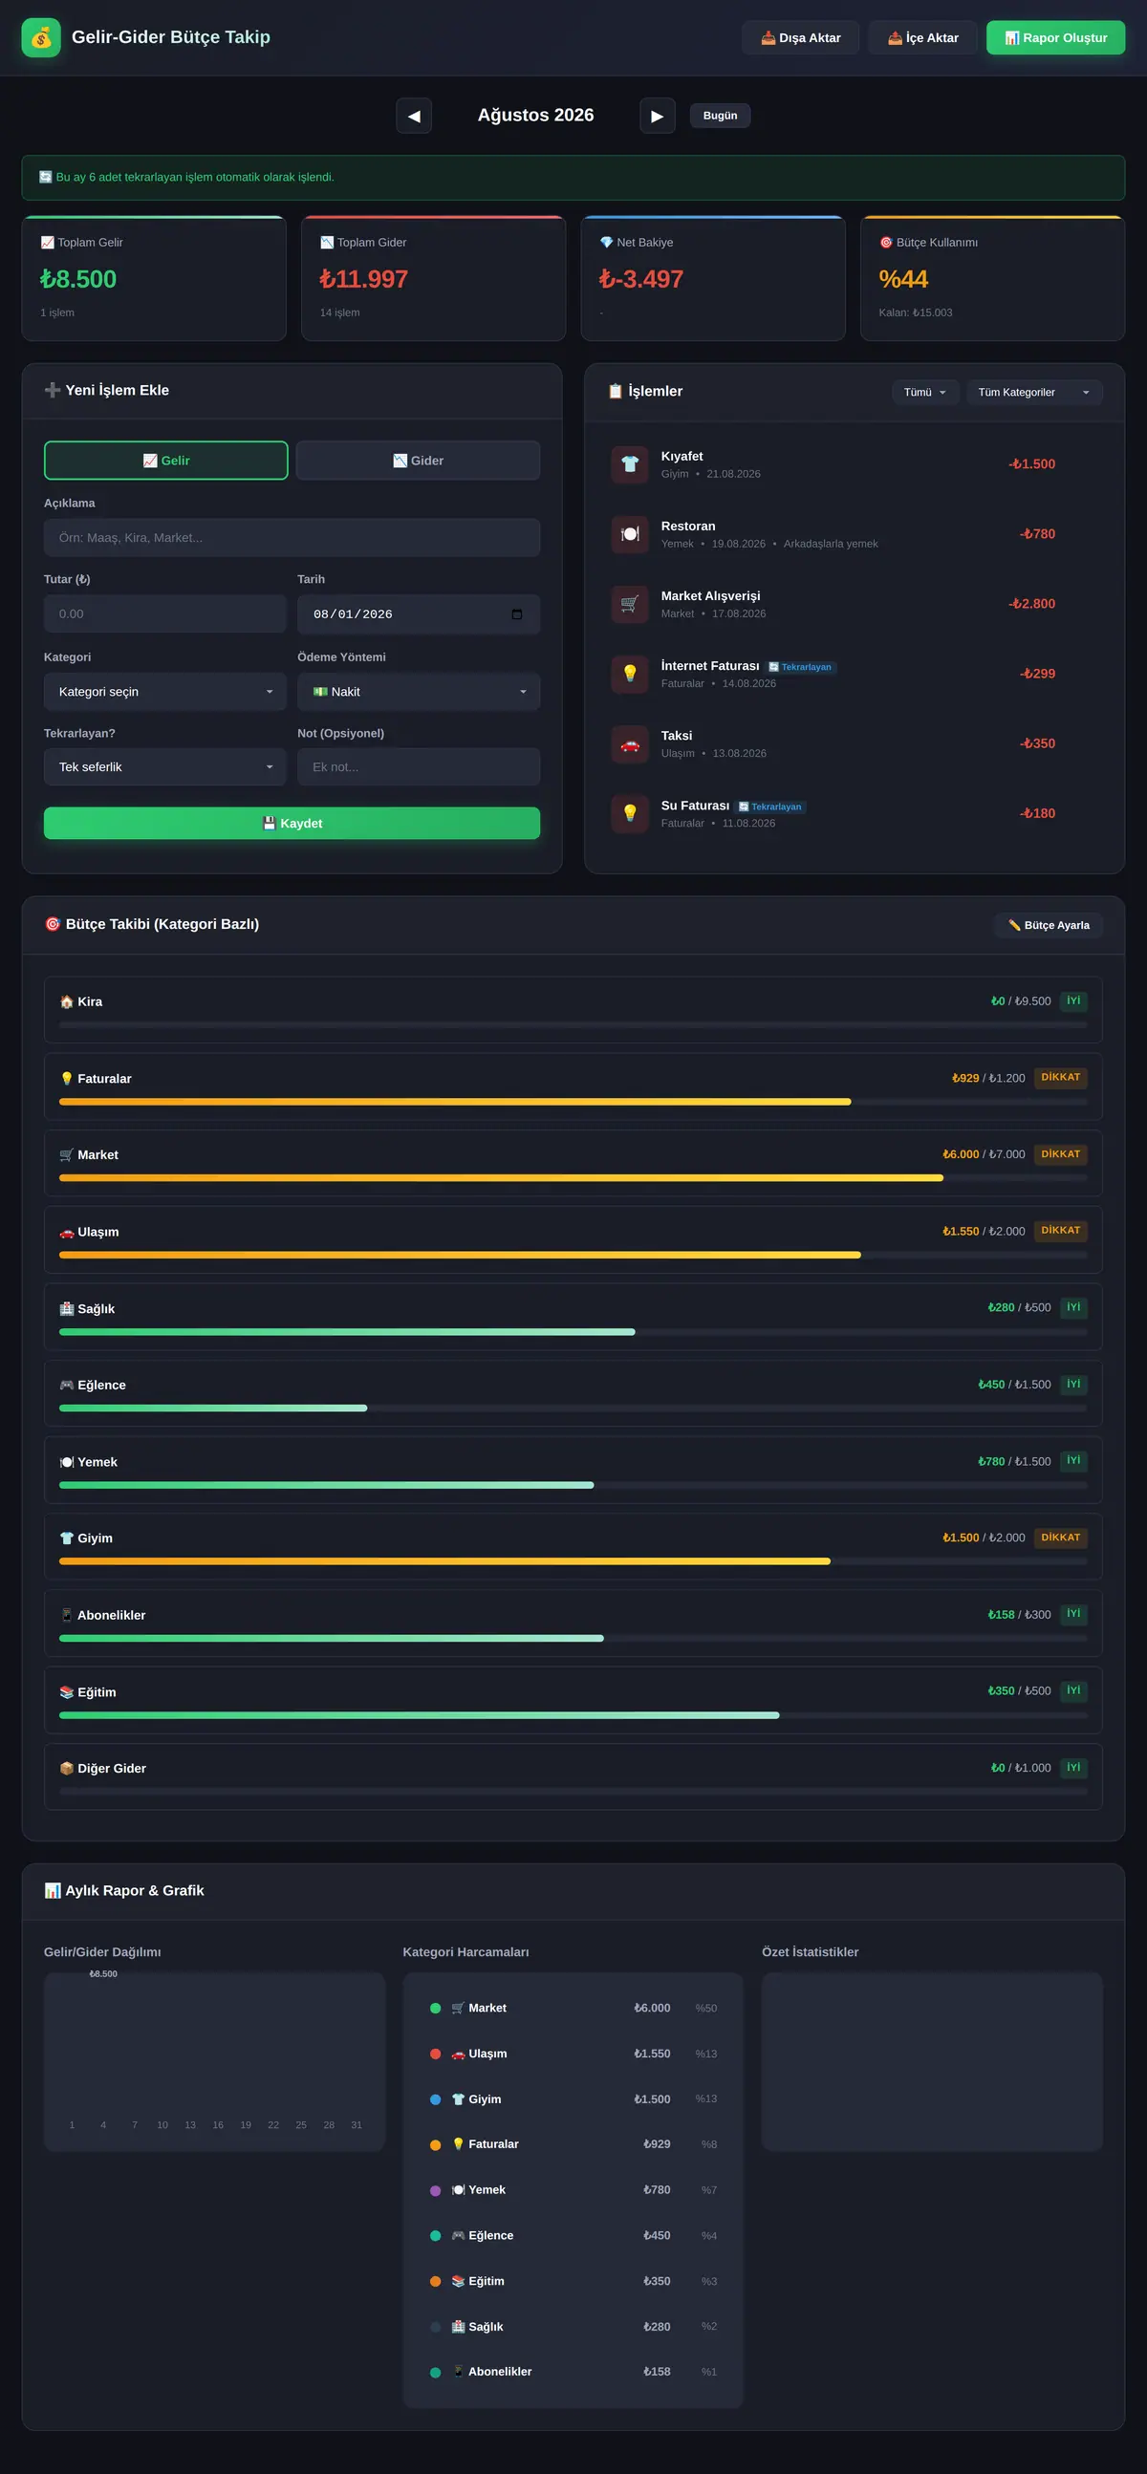The image size is (1147, 2474).
Task: Select the Gelir transaction type
Action: click(166, 460)
